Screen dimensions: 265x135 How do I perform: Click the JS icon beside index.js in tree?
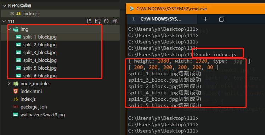click(16, 99)
